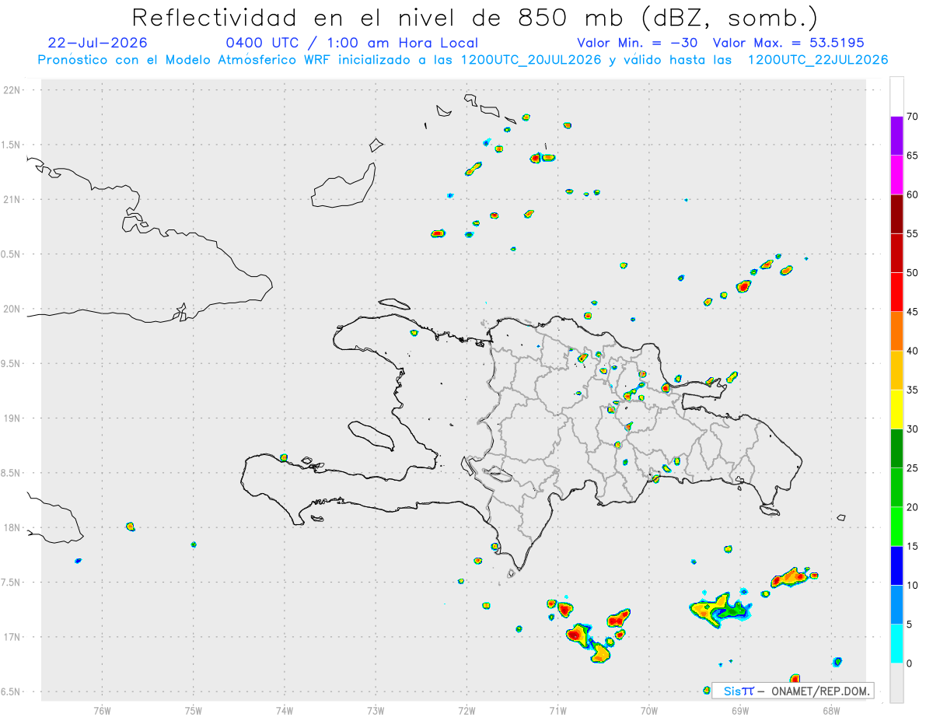Click the colorbar label "55"
Screen dimensions: 933x721
(x=913, y=233)
